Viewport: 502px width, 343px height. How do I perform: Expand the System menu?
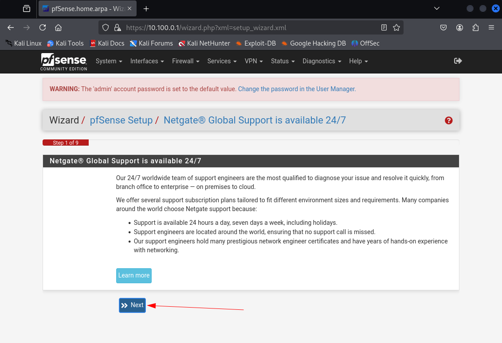109,61
